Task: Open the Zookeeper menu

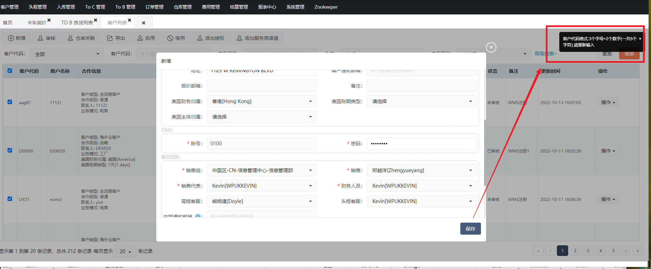Action: click(x=326, y=7)
